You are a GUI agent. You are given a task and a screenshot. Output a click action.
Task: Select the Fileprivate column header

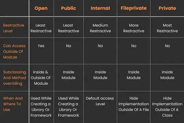coord(134,8)
